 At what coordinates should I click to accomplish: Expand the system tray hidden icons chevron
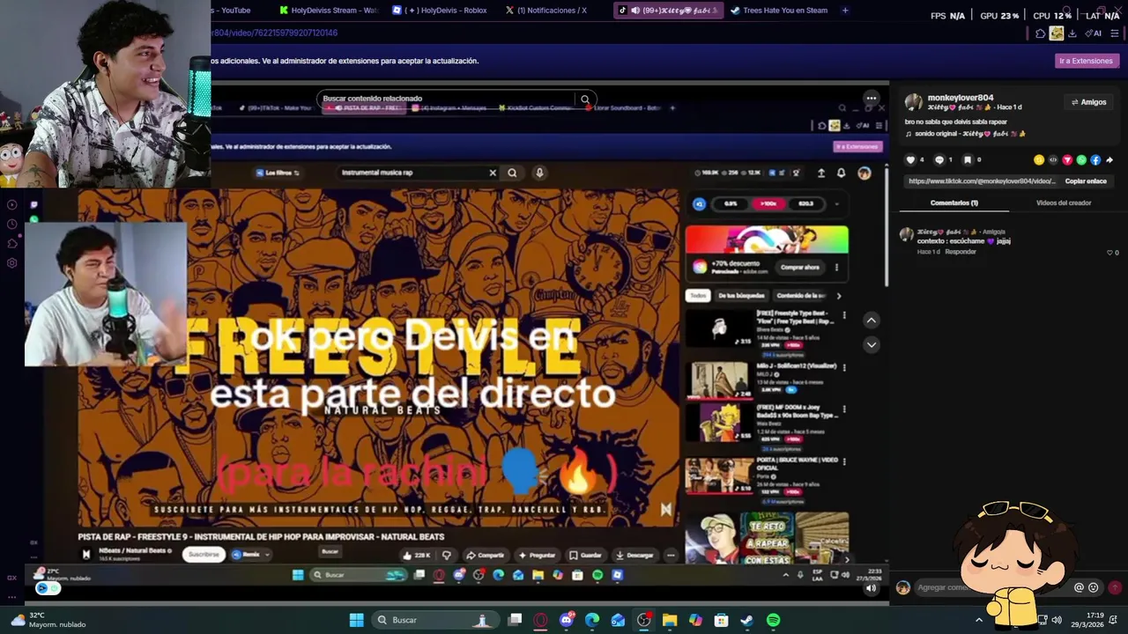(x=978, y=620)
